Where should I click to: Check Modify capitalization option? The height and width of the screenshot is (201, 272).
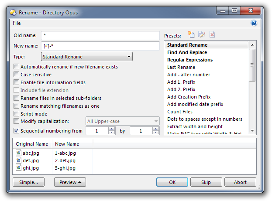[x=16, y=121]
